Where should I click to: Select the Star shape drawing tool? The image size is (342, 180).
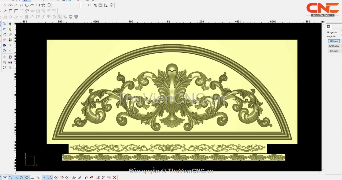click(43, 5)
